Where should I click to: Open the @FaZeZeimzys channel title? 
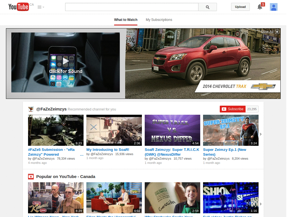[x=51, y=109]
